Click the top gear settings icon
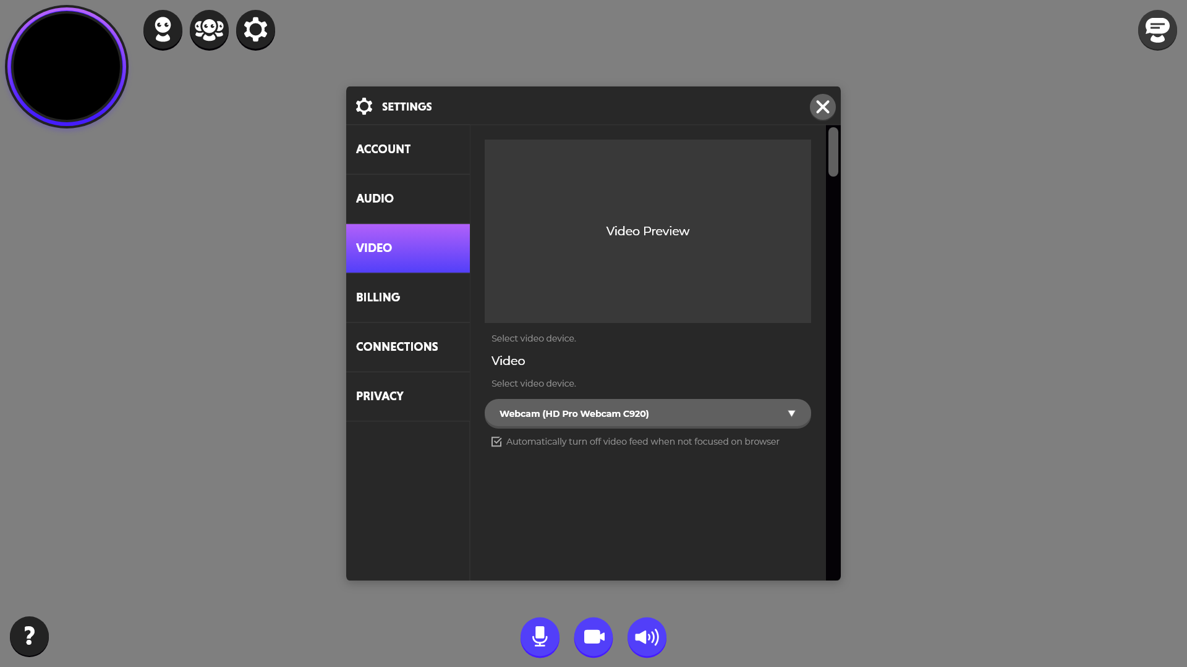 (255, 30)
